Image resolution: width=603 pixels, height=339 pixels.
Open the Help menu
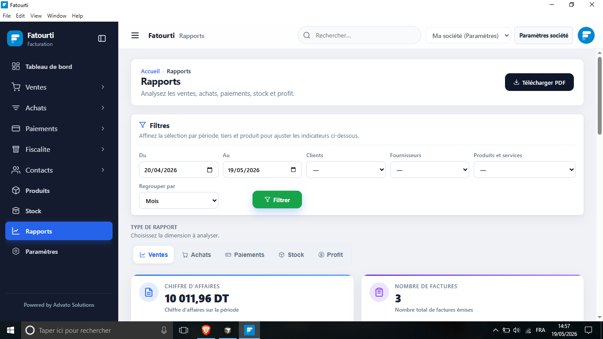coord(77,16)
